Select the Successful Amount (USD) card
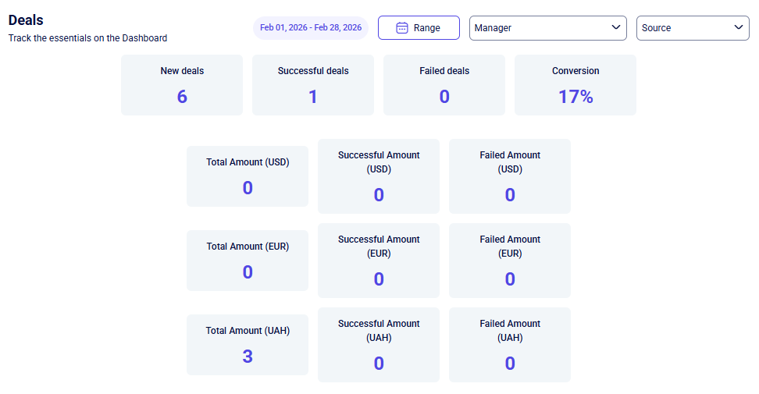759x394 pixels. click(379, 176)
